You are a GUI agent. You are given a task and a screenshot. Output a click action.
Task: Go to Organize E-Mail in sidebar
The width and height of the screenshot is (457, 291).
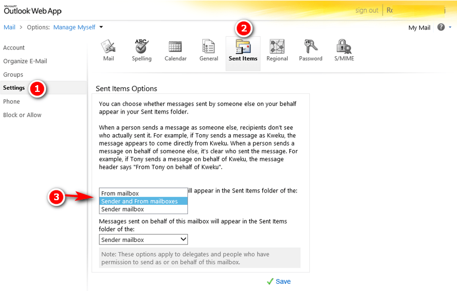tap(25, 61)
